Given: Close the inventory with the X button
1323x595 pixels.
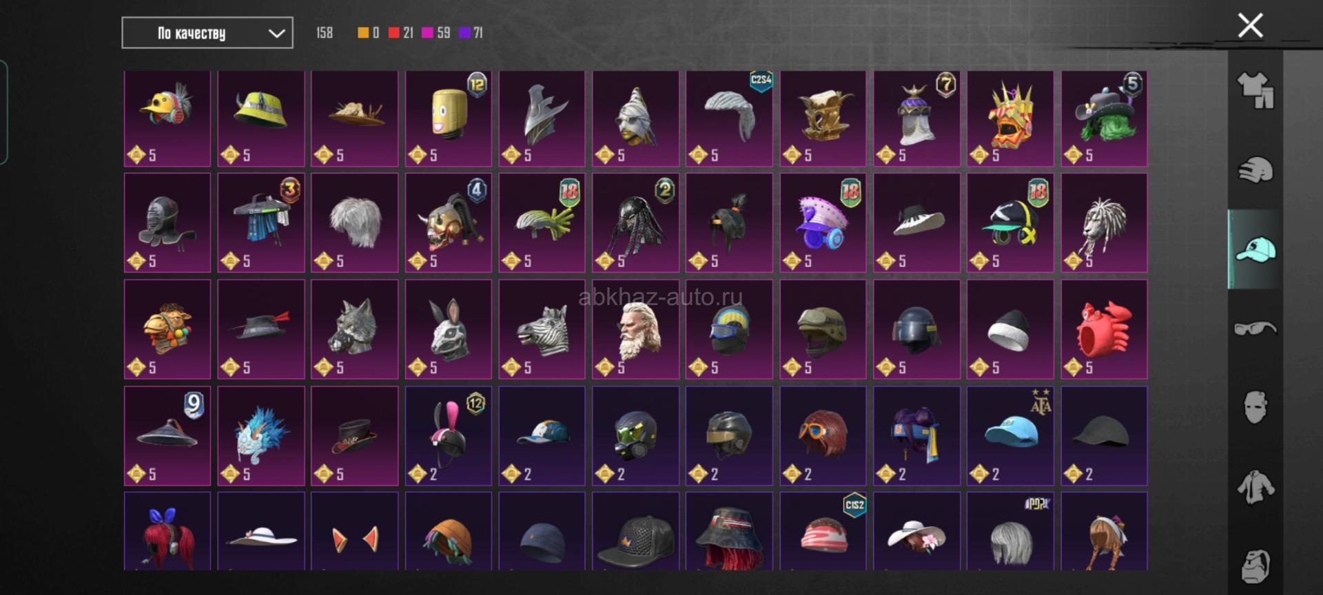Looking at the screenshot, I should tap(1250, 25).
